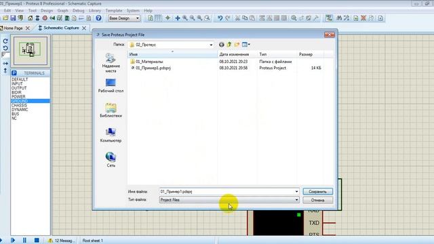Image resolution: width=434 pixels, height=244 pixels.
Task: Expand the file name dropdown arrow
Action: point(296,191)
